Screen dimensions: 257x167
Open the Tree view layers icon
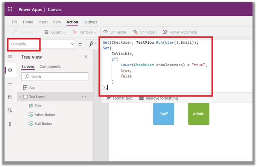[10, 70]
